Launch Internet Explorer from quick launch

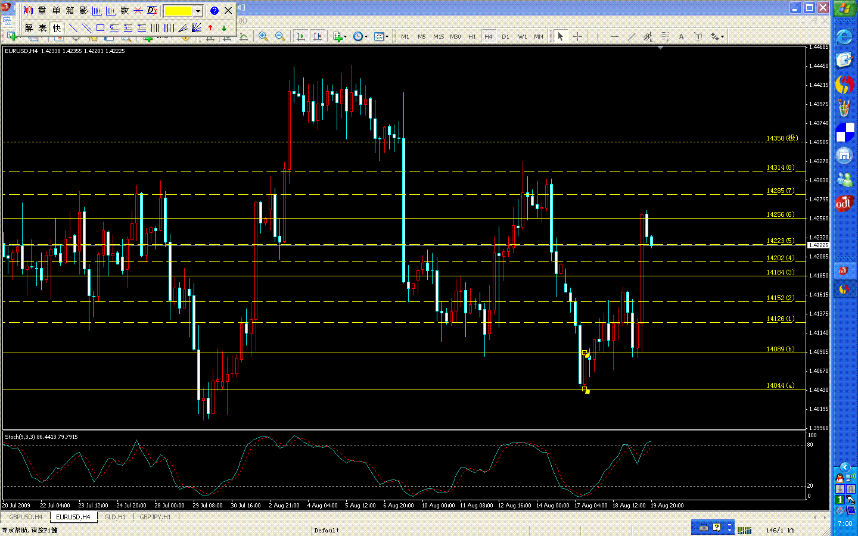tap(844, 37)
